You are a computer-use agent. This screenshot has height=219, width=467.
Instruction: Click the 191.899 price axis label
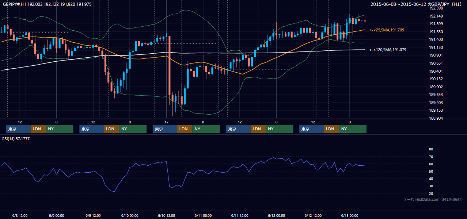pos(436,24)
